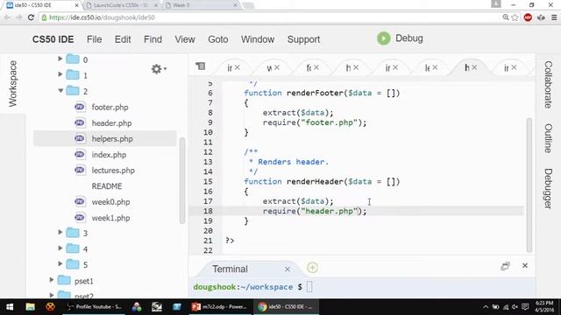Click the browser address bar URL
561x315 pixels.
pos(102,17)
